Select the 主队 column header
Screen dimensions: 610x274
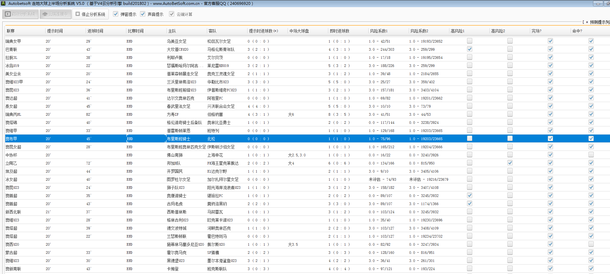click(172, 31)
